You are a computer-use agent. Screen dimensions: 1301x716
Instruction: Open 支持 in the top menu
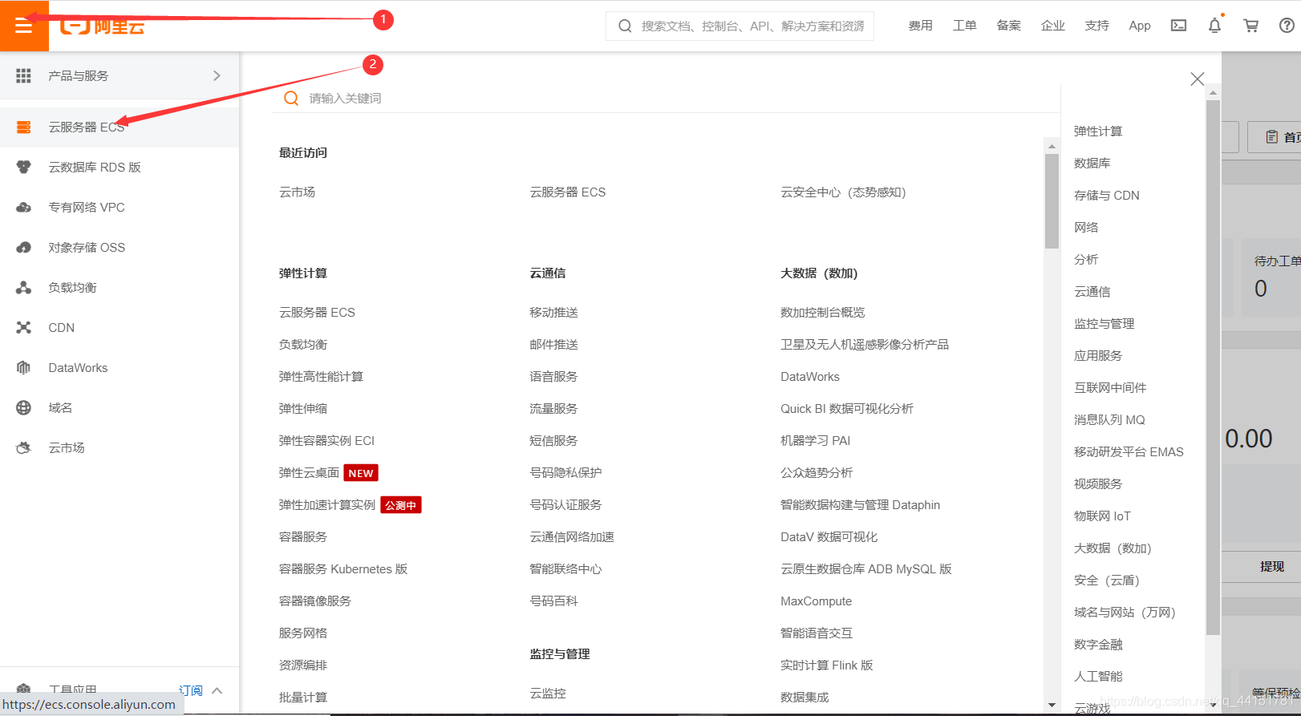(1096, 26)
